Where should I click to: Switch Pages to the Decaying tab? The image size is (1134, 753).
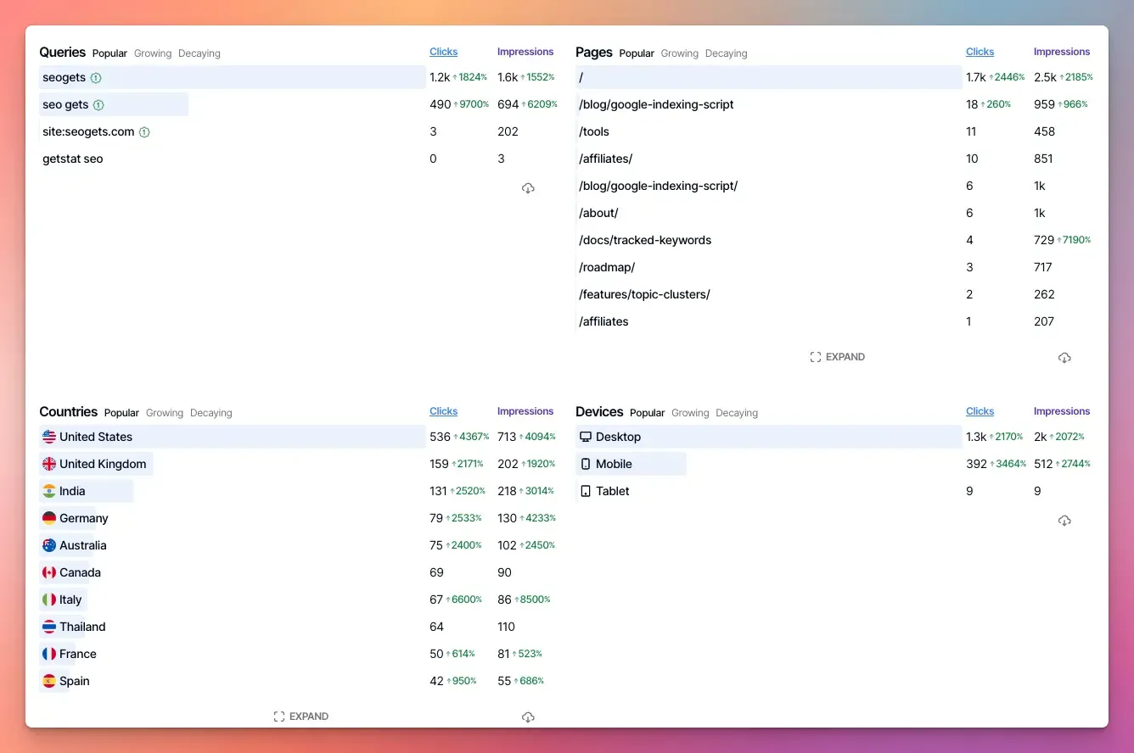pyautogui.click(x=726, y=53)
